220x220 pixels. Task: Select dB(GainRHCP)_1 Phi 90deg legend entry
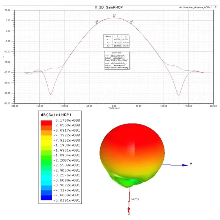[x=117, y=66]
